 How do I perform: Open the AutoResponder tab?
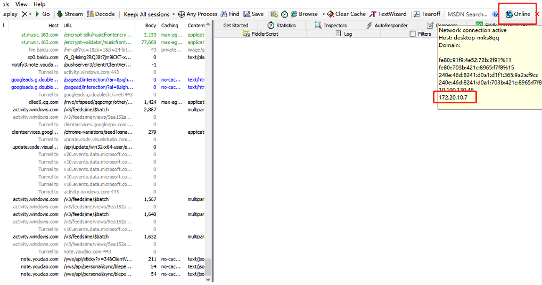387,25
